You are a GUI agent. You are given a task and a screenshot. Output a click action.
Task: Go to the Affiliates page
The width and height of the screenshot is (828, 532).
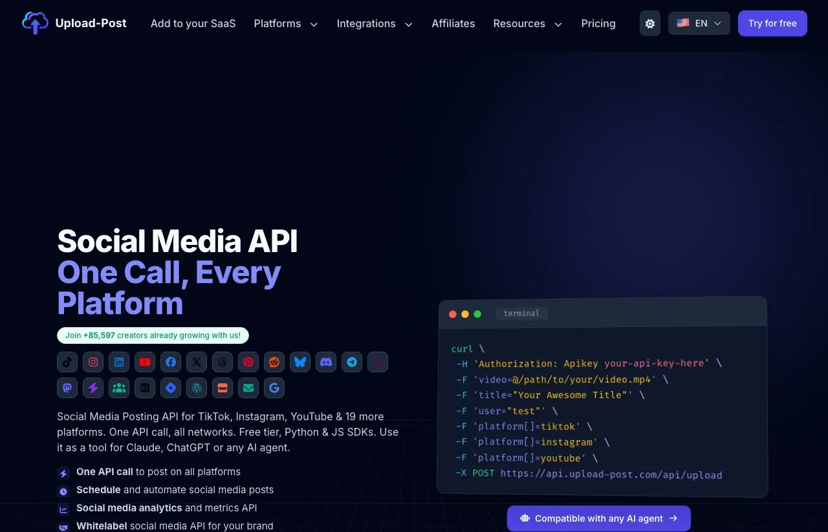453,23
